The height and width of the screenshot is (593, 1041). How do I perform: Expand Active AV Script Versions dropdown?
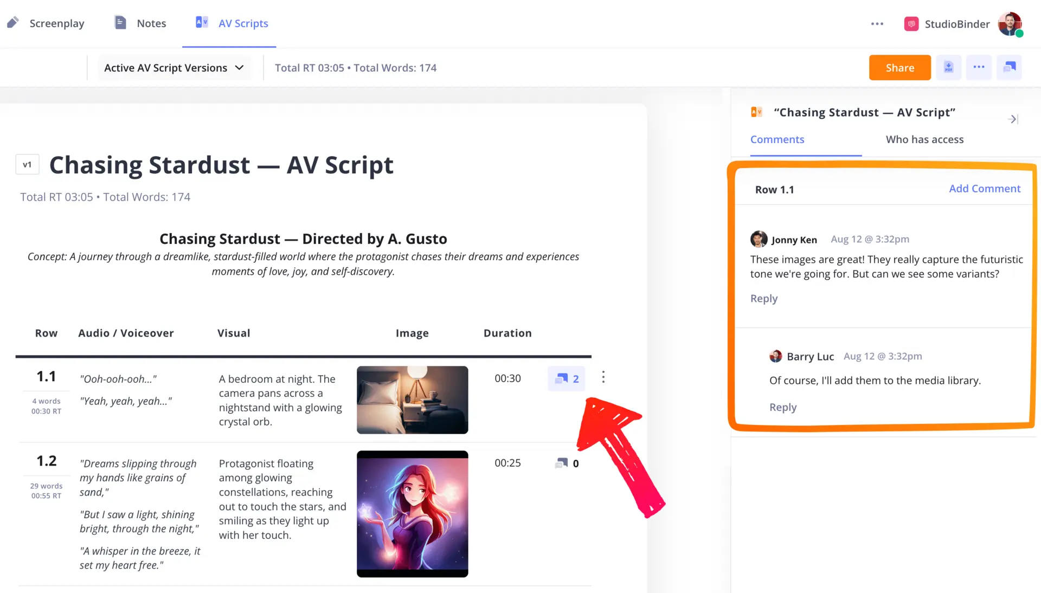[174, 68]
